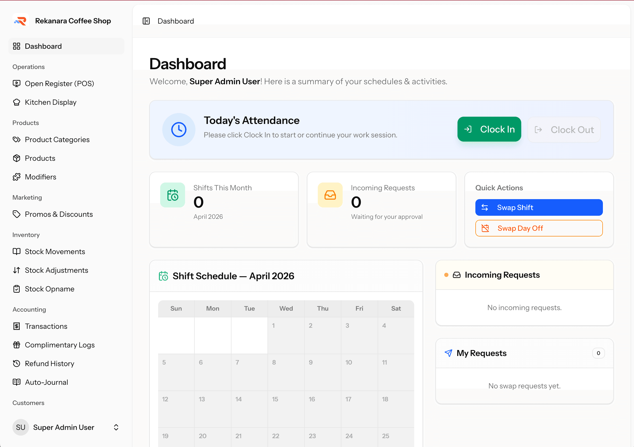Click the Wed column header in calendar
Screen dimensions: 634x447
coord(286,308)
